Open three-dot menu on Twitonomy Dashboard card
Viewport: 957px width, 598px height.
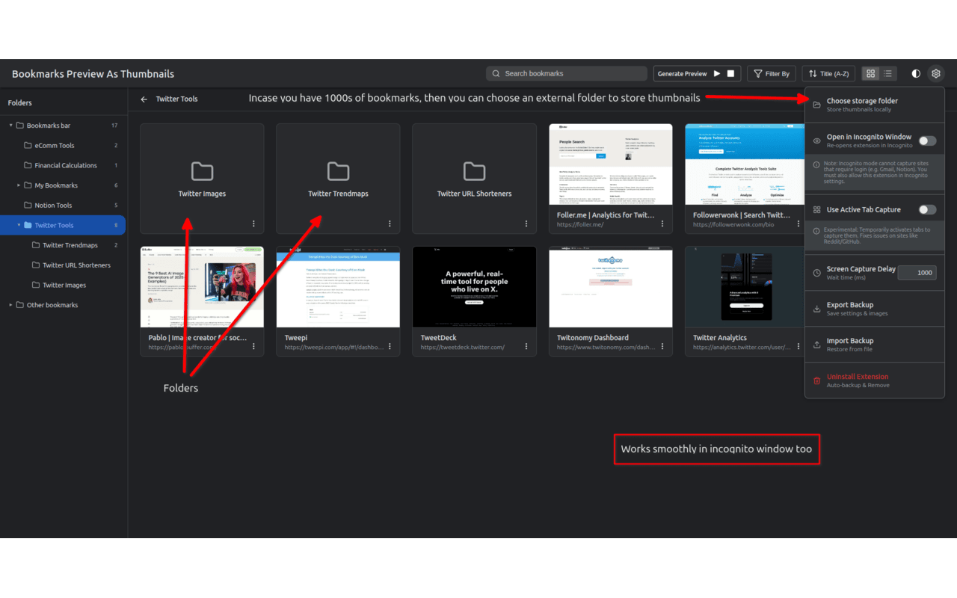662,346
